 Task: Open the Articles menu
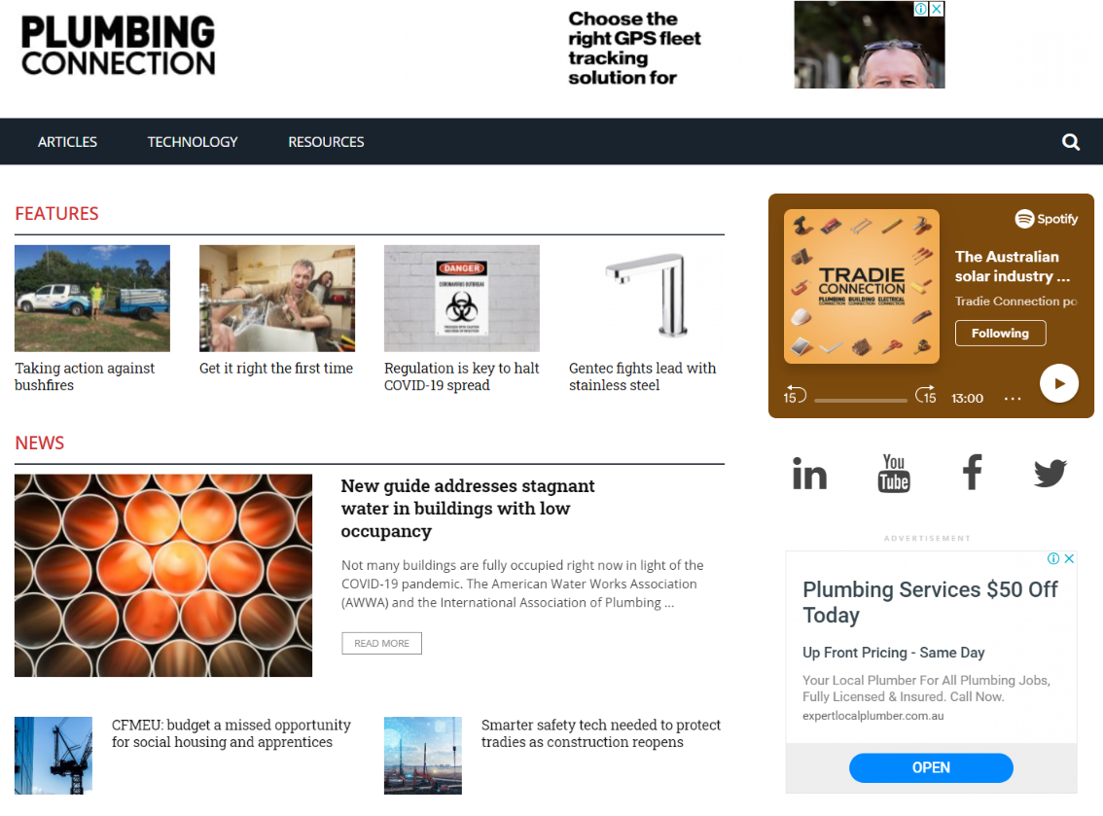[67, 142]
